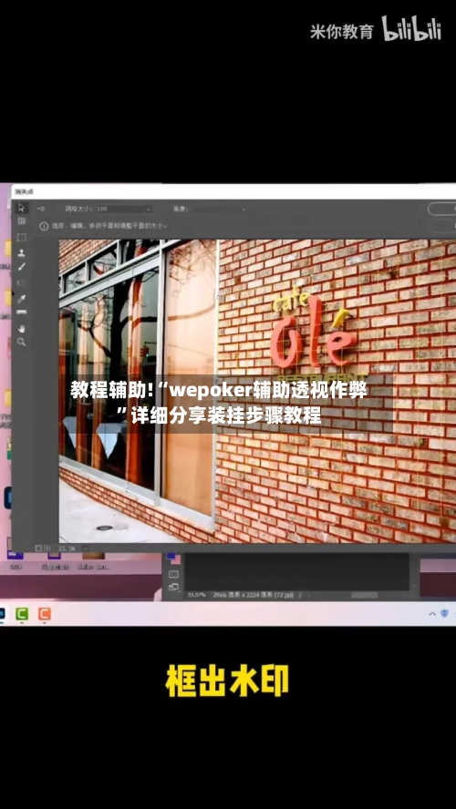Toggle Quick Mask mode in Photoshop toolbar
Image resolution: width=456 pixels, height=809 pixels.
[173, 574]
